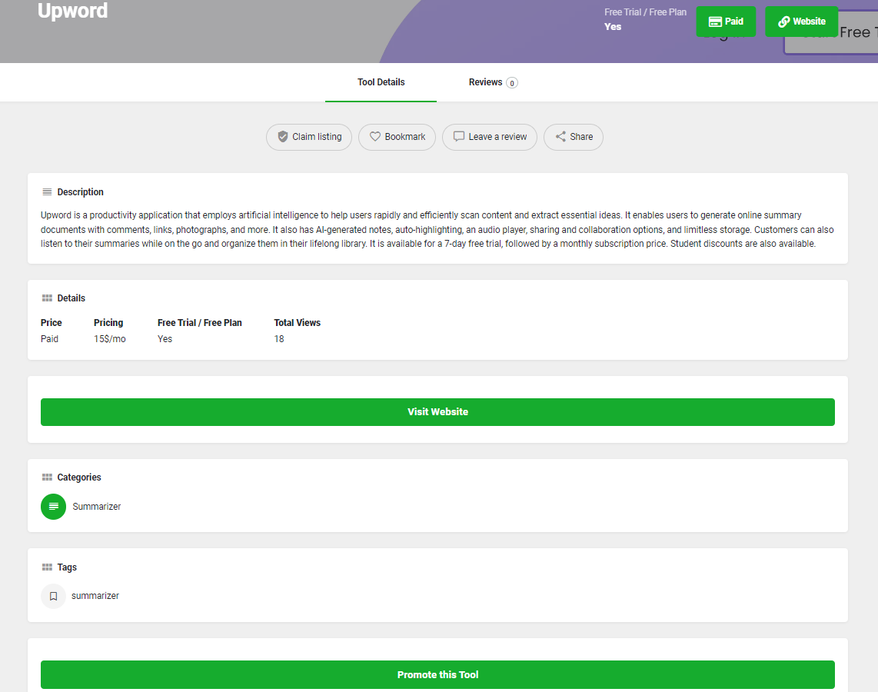This screenshot has height=692, width=878.
Task: Click the green Visit Website button
Action: (437, 412)
